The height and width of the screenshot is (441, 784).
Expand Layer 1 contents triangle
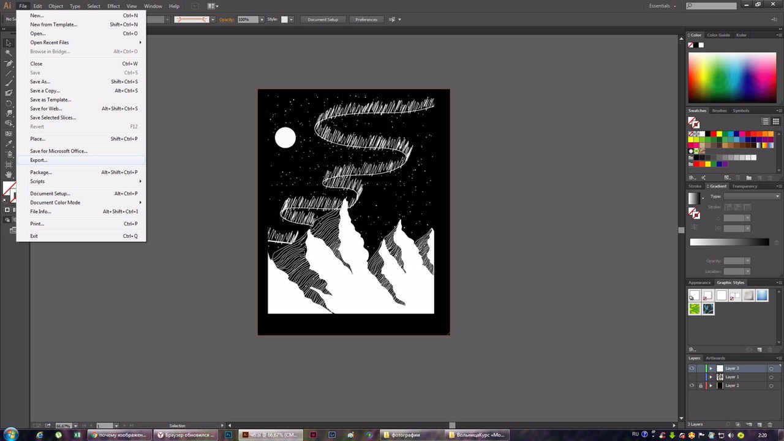[x=711, y=377]
